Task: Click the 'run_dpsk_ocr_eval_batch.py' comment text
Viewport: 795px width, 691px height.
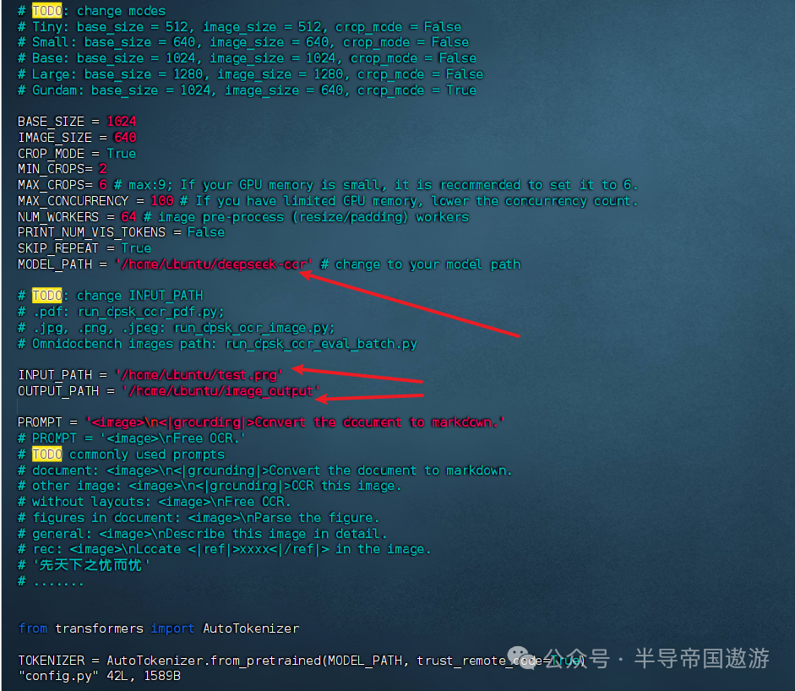Action: tap(321, 344)
